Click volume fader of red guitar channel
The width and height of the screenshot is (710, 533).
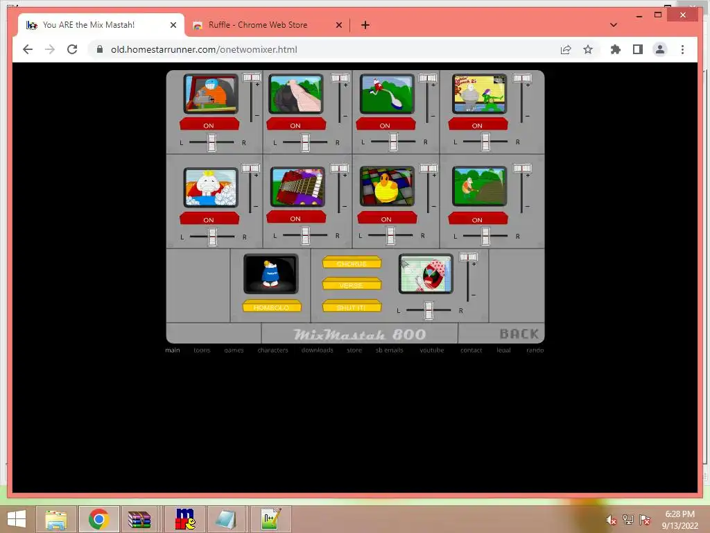point(338,168)
